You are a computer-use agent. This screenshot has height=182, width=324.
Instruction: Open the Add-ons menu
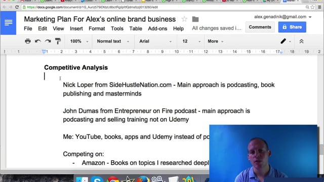tap(157, 28)
